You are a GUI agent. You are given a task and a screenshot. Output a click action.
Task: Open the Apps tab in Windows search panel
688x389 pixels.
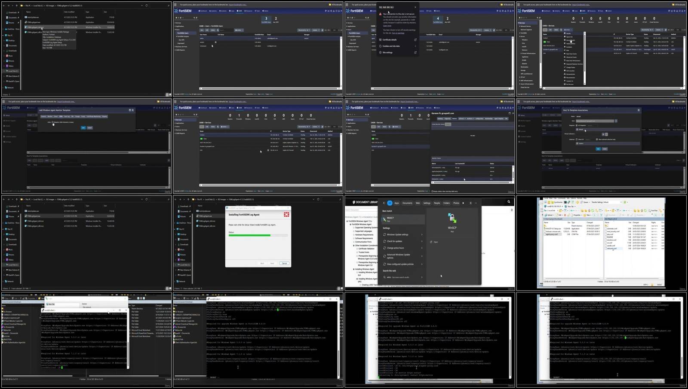(x=397, y=203)
